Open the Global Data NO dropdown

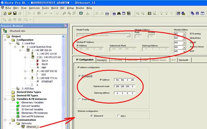(184, 38)
